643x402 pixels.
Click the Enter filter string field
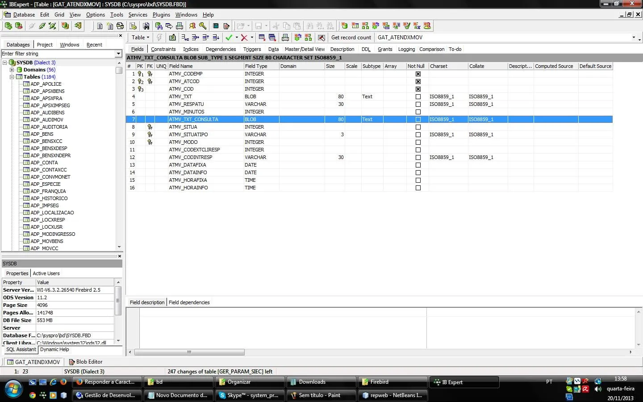coord(58,54)
